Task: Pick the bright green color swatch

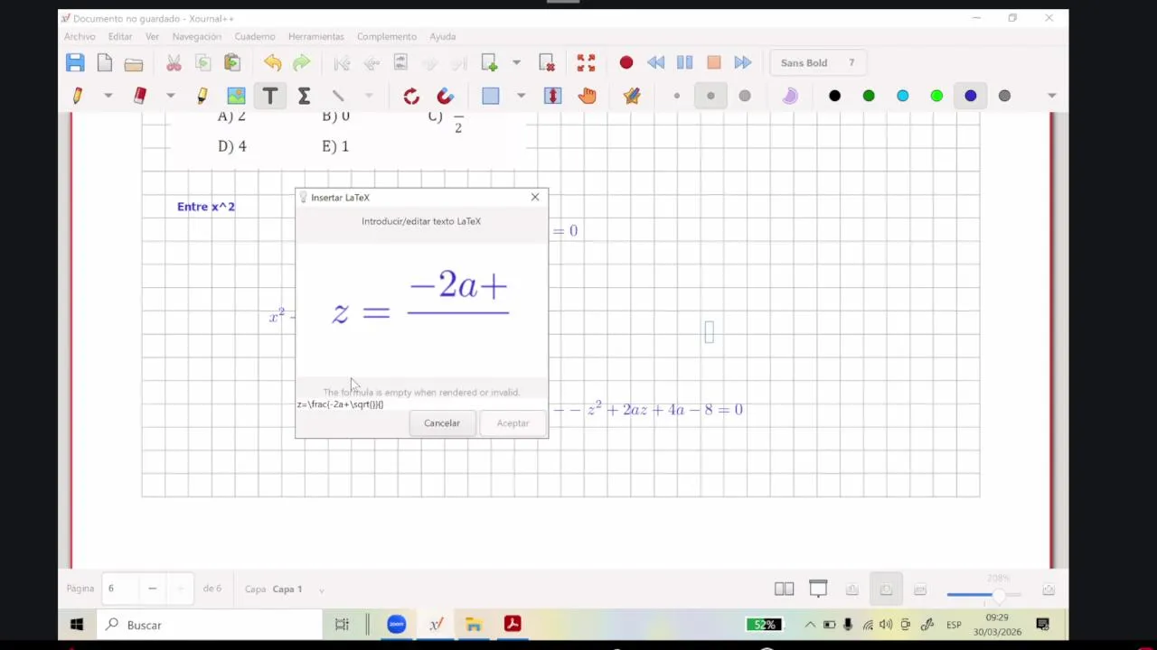Action: point(936,96)
